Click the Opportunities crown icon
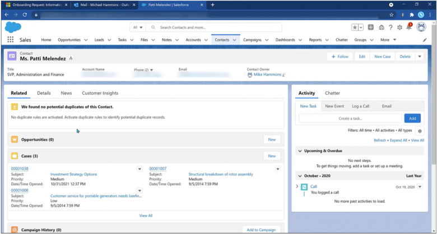Viewport: 437px width, 234px height. point(15,139)
